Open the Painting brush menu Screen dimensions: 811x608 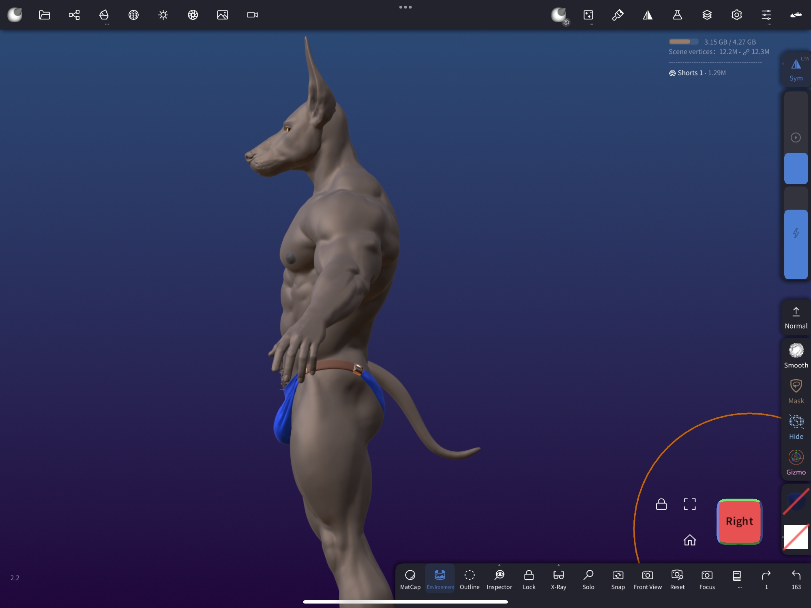[618, 15]
